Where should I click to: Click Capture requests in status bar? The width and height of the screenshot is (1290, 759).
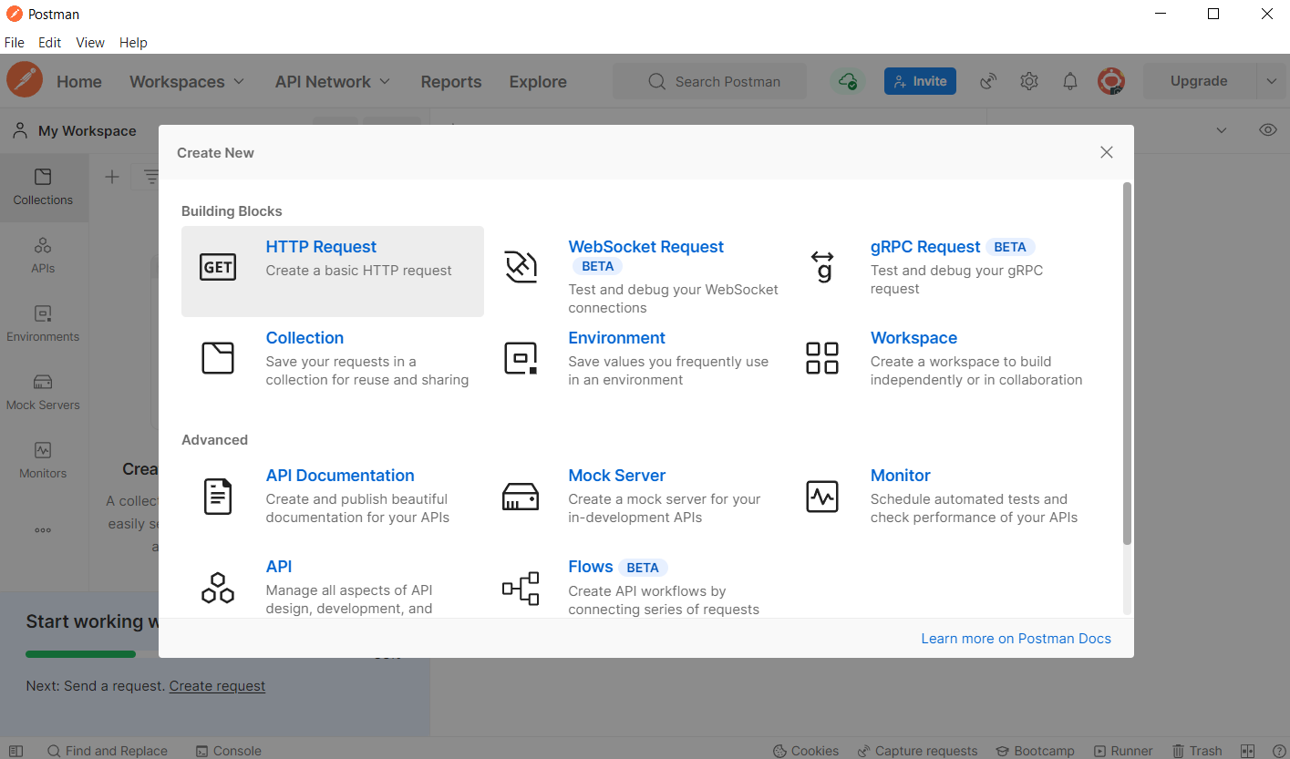[x=917, y=751]
